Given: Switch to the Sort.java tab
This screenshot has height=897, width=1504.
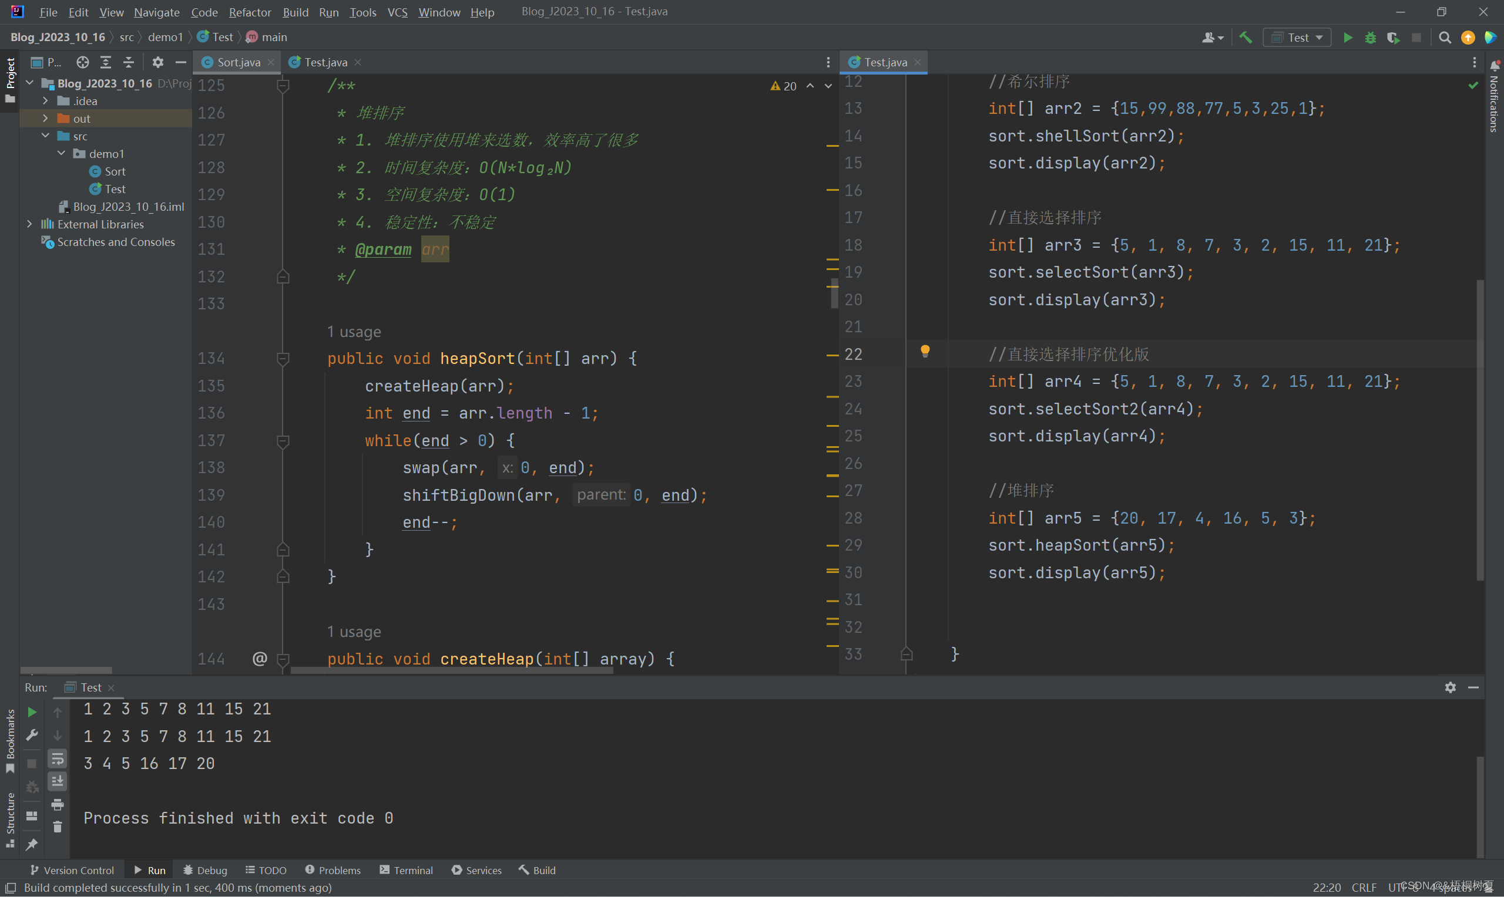Looking at the screenshot, I should pyautogui.click(x=239, y=62).
